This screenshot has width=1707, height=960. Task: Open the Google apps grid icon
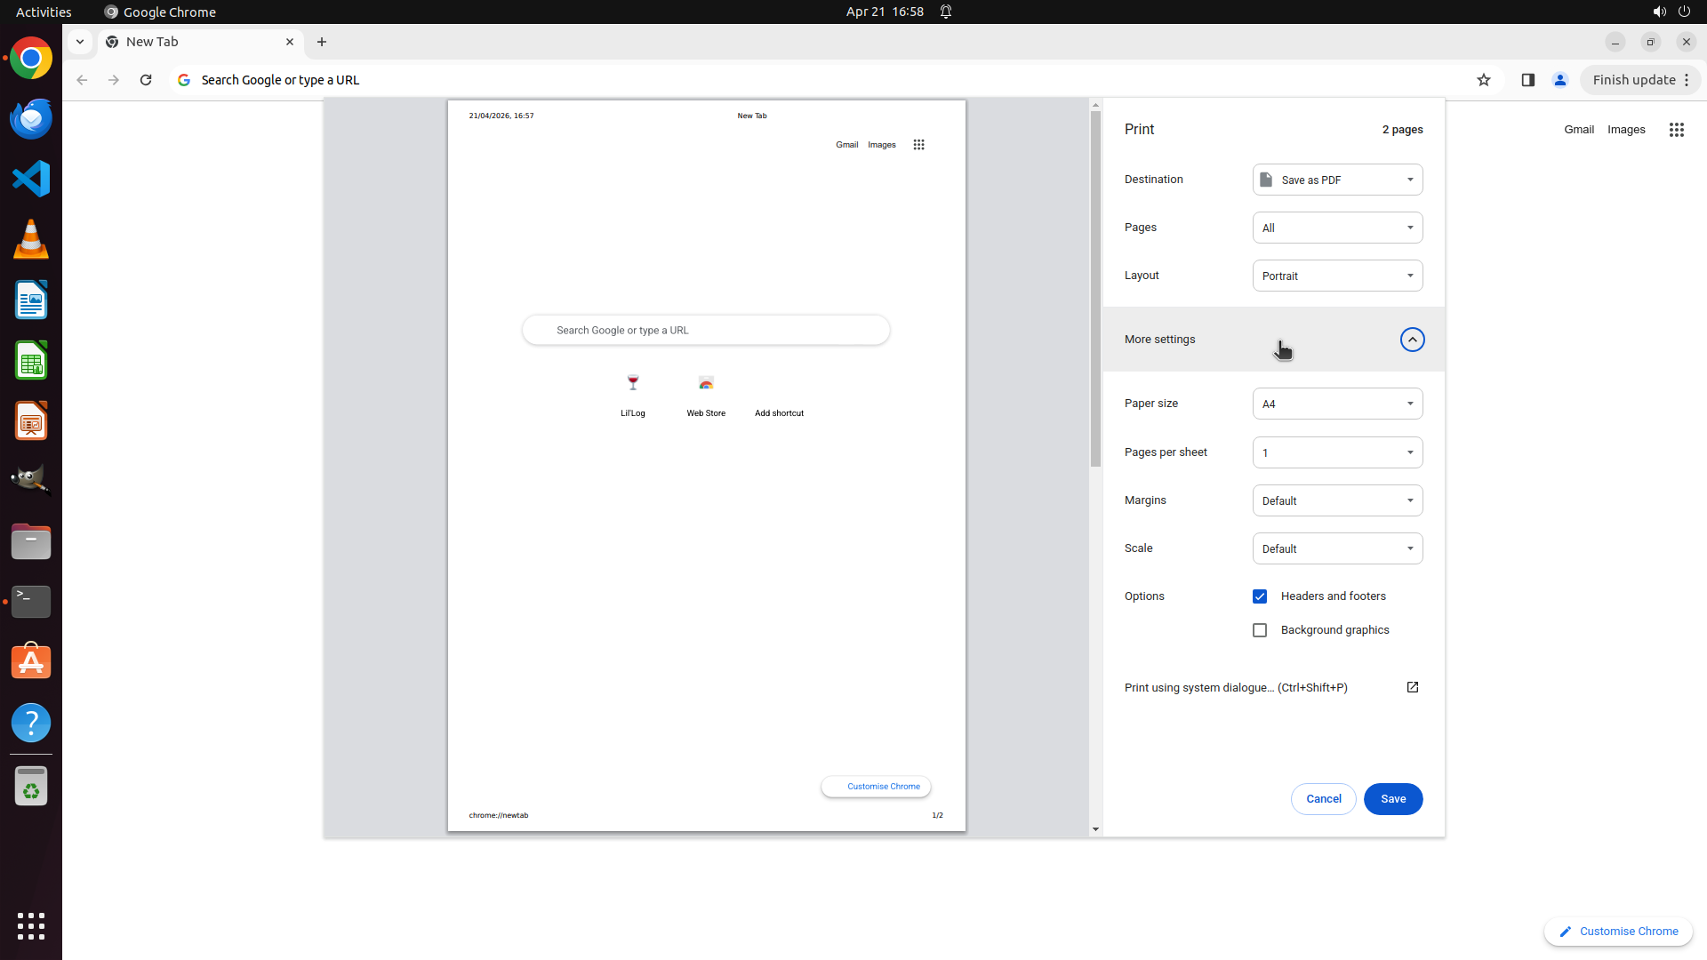pyautogui.click(x=1676, y=130)
